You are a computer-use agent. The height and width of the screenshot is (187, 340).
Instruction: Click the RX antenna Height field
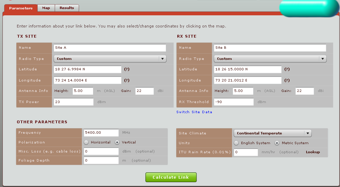[x=243, y=91]
